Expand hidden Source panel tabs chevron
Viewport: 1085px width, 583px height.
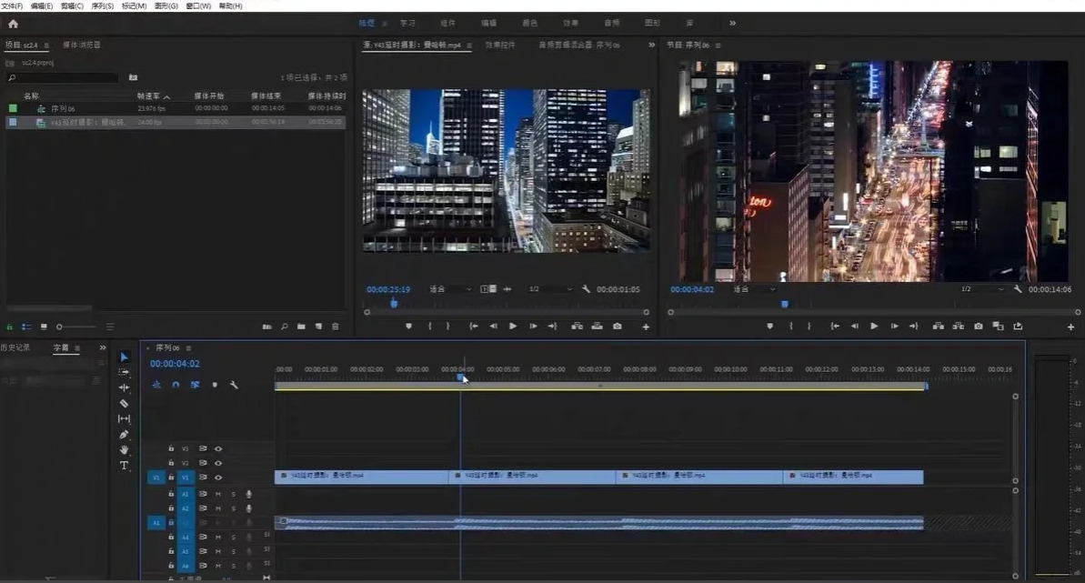tap(651, 45)
